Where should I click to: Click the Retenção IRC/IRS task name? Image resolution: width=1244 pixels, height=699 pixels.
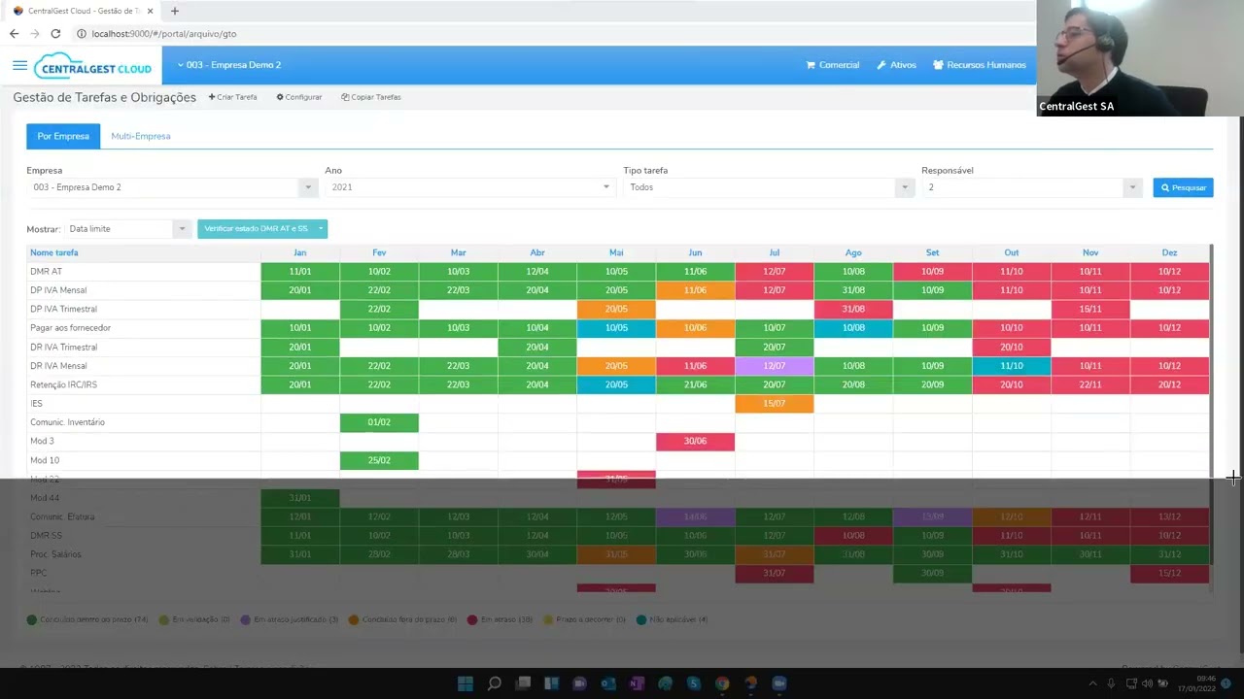(63, 384)
